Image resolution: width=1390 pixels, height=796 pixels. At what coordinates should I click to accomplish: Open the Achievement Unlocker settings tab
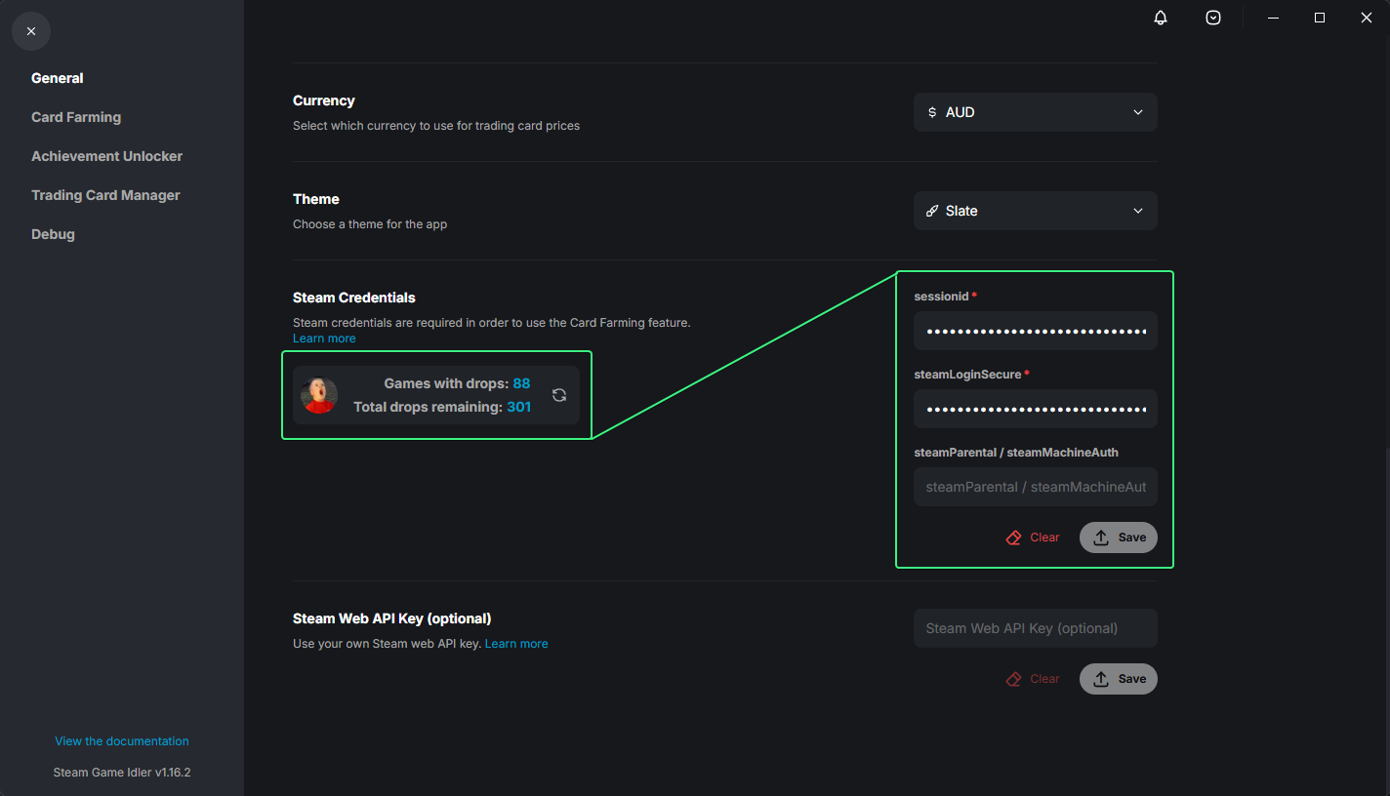click(106, 156)
